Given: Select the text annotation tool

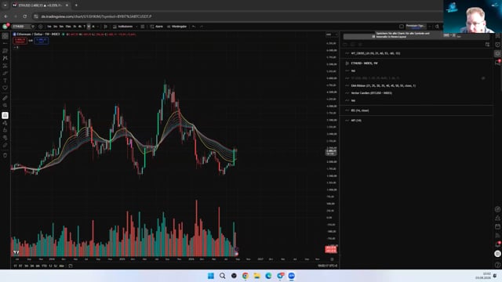Looking at the screenshot, I should [x=5, y=81].
